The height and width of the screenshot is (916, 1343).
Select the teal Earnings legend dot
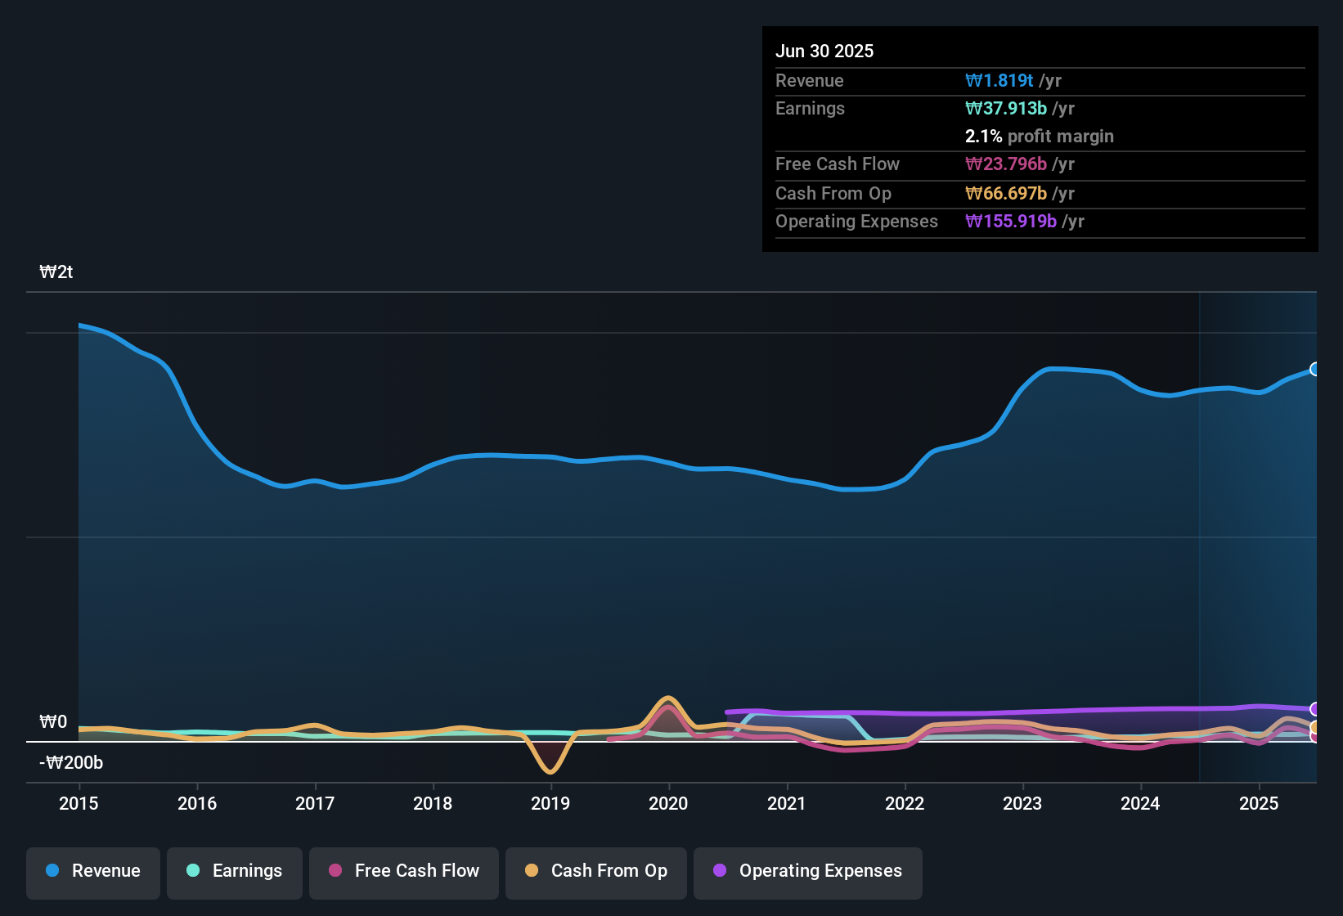tap(193, 871)
